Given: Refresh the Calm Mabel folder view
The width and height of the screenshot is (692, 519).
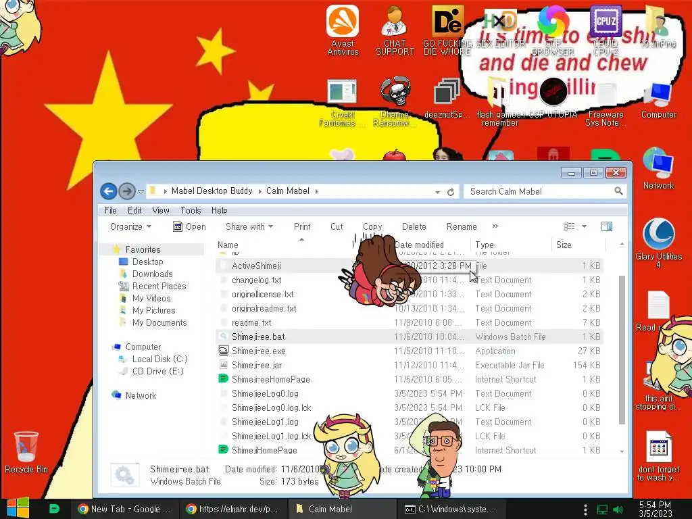Looking at the screenshot, I should (451, 191).
